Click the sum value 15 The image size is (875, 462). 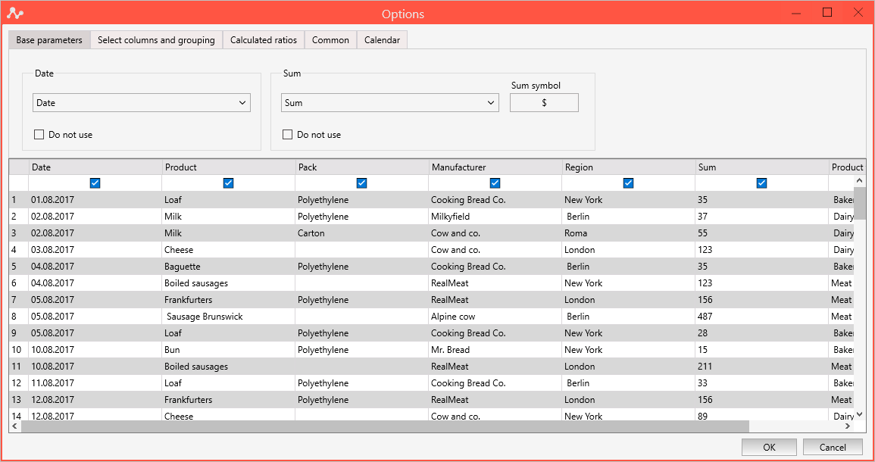click(762, 350)
